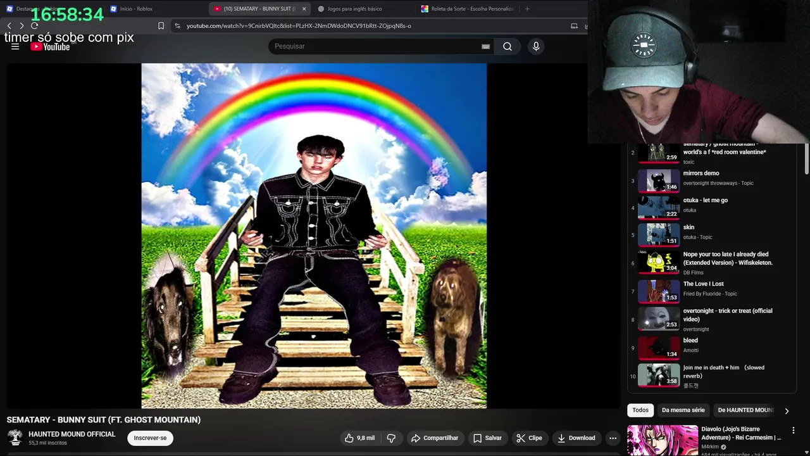
Task: Play join me in death + him video
Action: coord(712,376)
